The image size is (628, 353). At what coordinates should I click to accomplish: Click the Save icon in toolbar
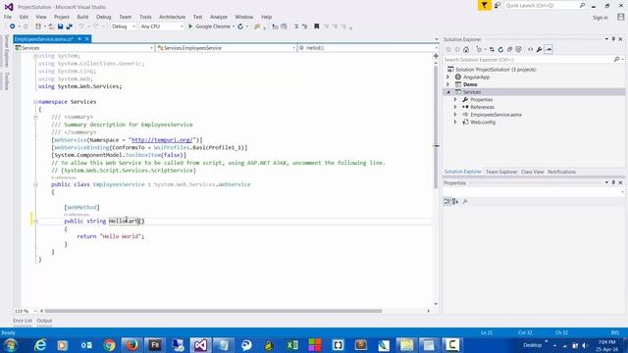pyautogui.click(x=60, y=26)
